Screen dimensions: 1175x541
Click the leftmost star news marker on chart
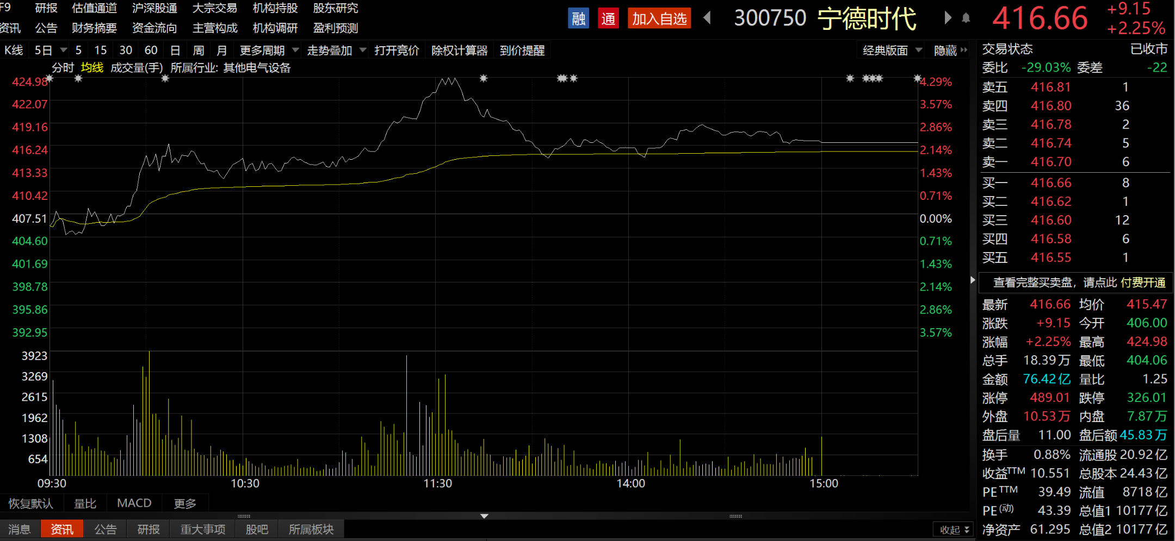(x=50, y=79)
